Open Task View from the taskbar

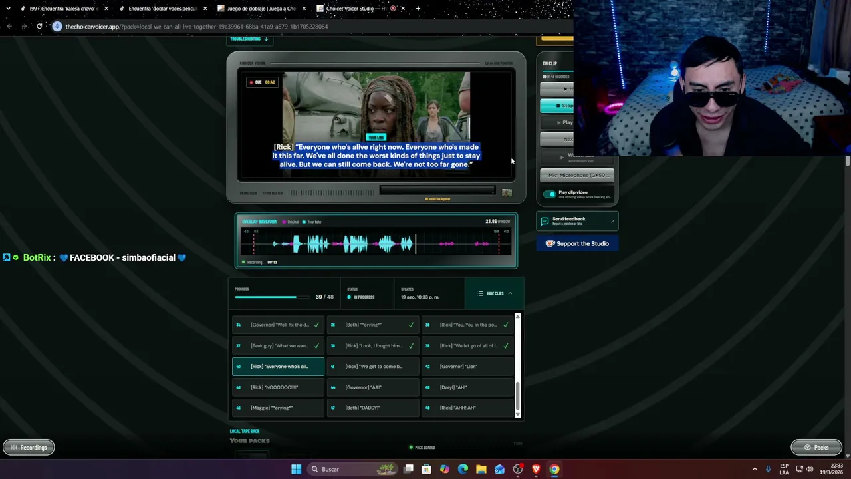click(x=409, y=469)
